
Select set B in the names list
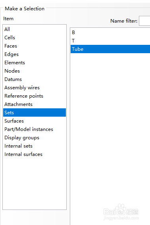pos(110,33)
